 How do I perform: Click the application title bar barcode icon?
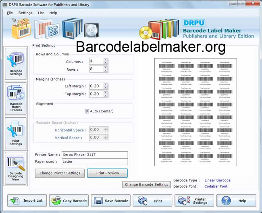tap(5, 5)
